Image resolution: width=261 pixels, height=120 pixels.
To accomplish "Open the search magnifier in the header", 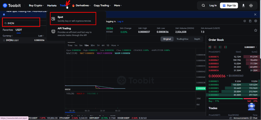I will click(x=203, y=5).
